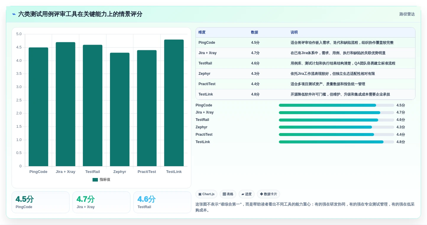Select the PingCode table row name

(207, 43)
